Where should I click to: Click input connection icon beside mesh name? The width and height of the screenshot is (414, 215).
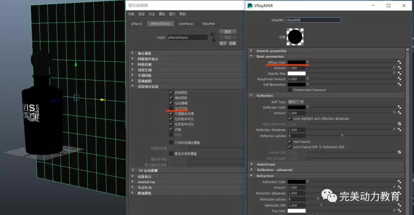213,35
